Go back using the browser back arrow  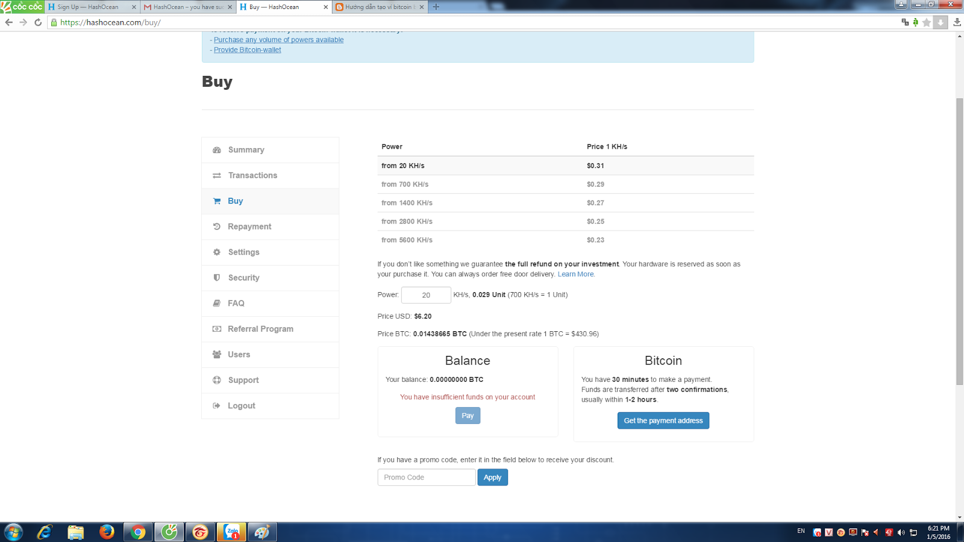(8, 22)
